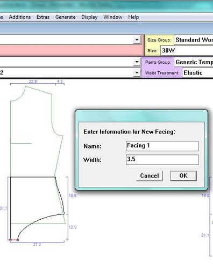213x270 pixels.
Task: Click the 4.3 dimension label
Action: tap(60, 82)
